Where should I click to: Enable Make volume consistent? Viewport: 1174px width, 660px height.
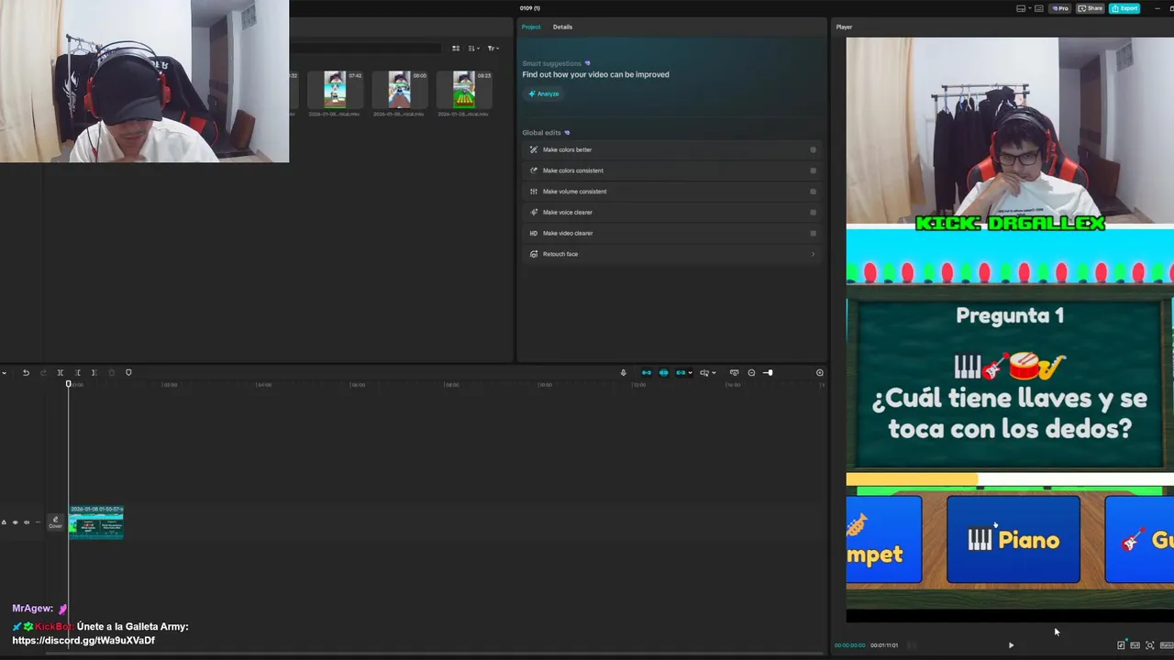pos(813,192)
